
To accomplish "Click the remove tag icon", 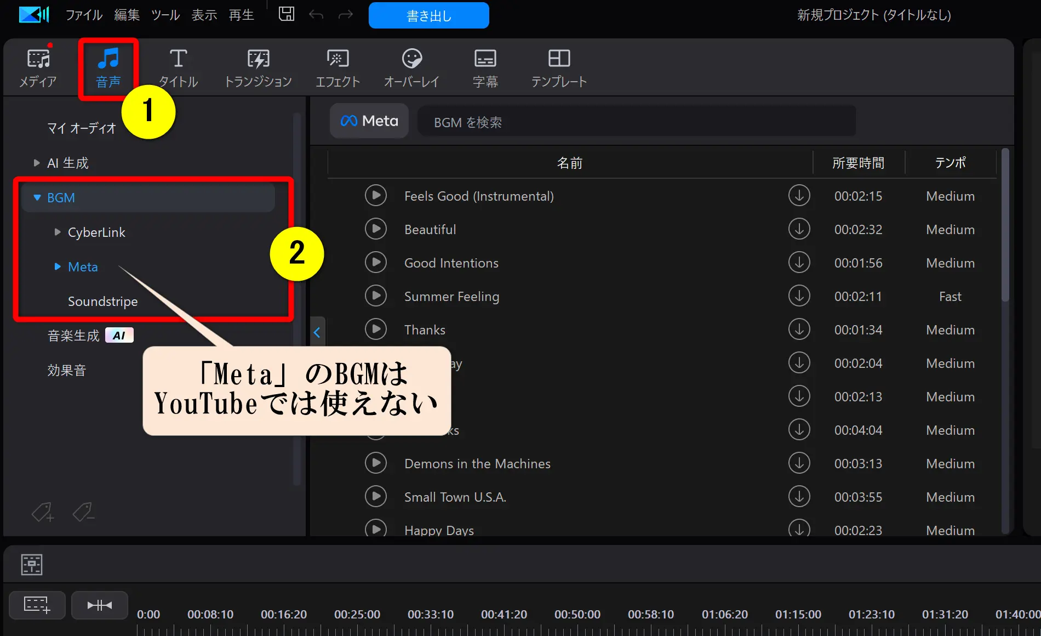I will tap(83, 512).
